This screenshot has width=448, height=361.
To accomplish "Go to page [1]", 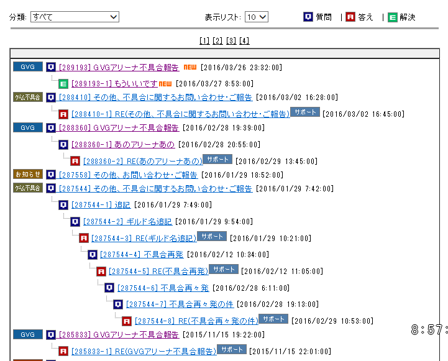I will pos(204,41).
